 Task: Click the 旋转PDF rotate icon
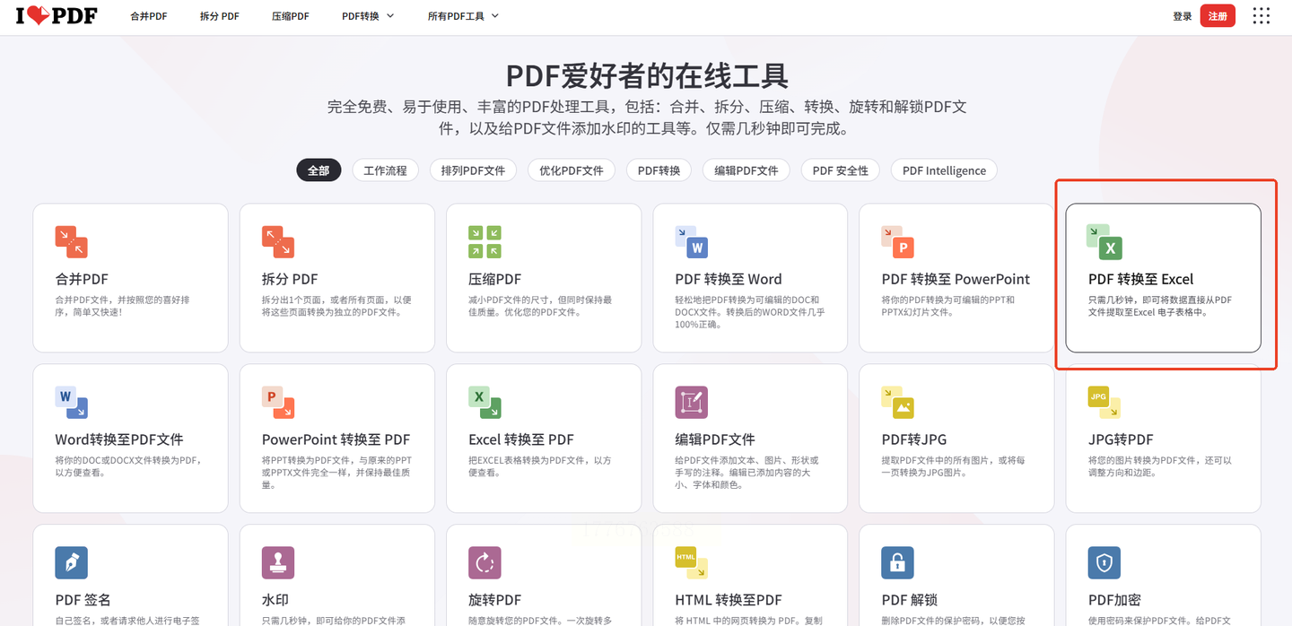[484, 562]
